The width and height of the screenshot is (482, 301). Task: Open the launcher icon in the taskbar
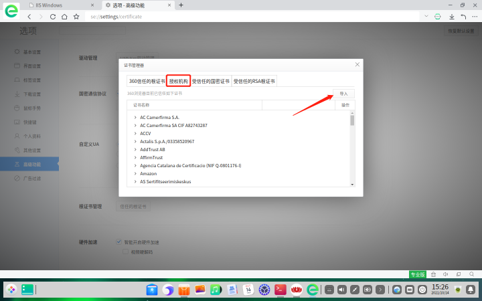11,290
